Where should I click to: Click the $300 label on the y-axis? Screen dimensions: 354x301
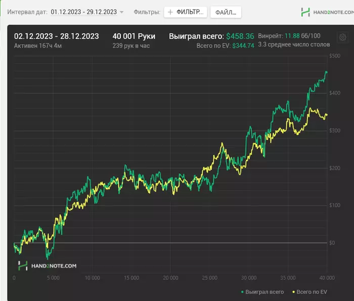(334, 130)
